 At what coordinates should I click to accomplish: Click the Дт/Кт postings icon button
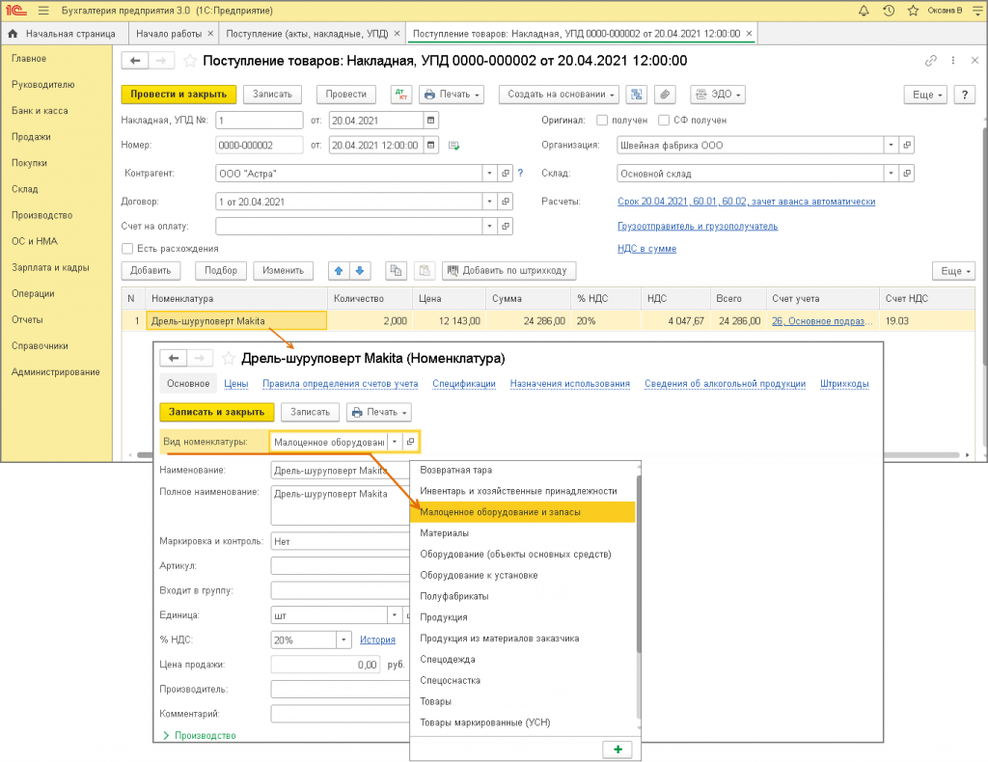pyautogui.click(x=400, y=95)
